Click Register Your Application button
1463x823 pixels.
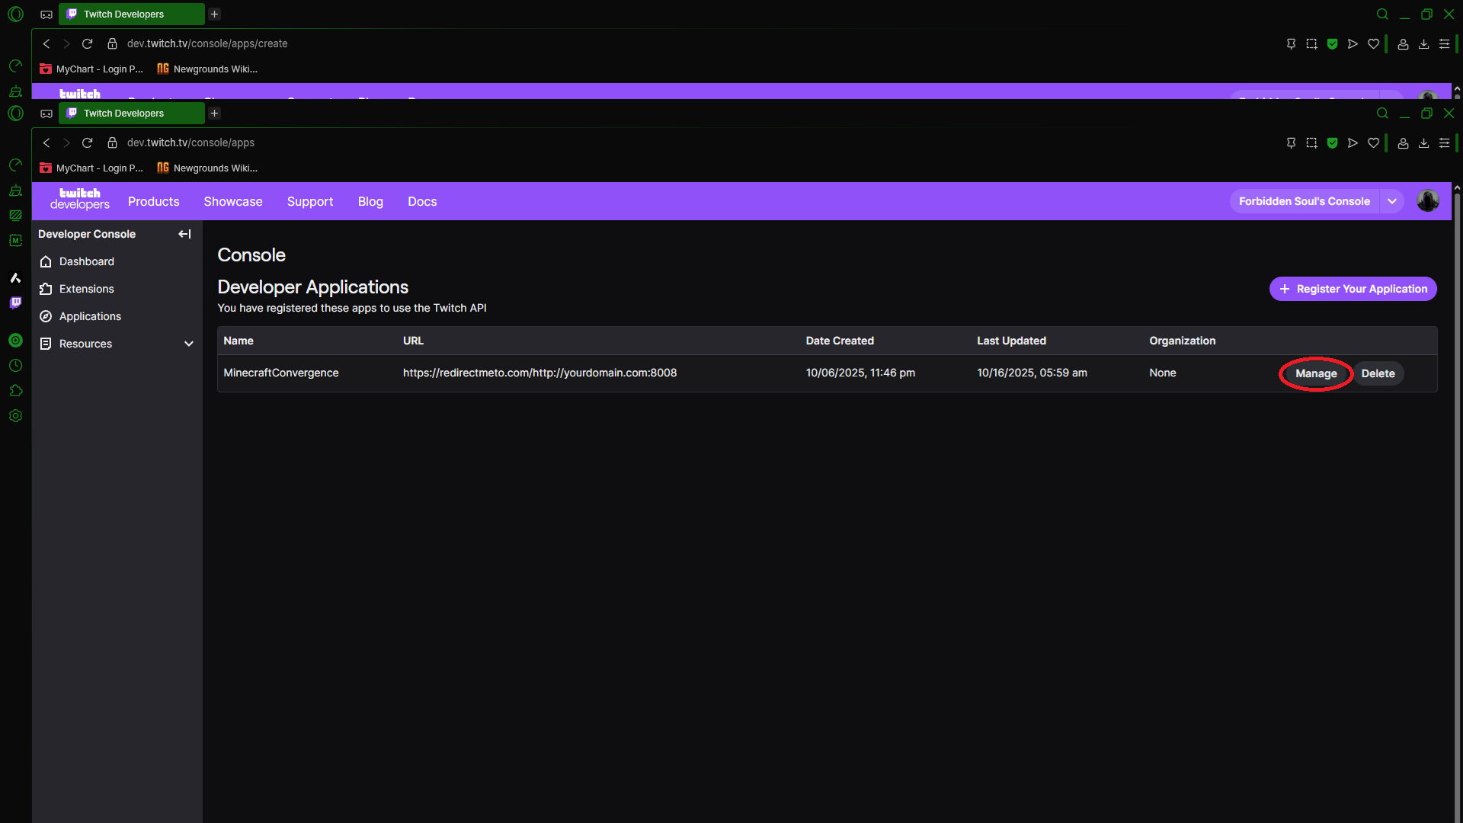[x=1353, y=289]
